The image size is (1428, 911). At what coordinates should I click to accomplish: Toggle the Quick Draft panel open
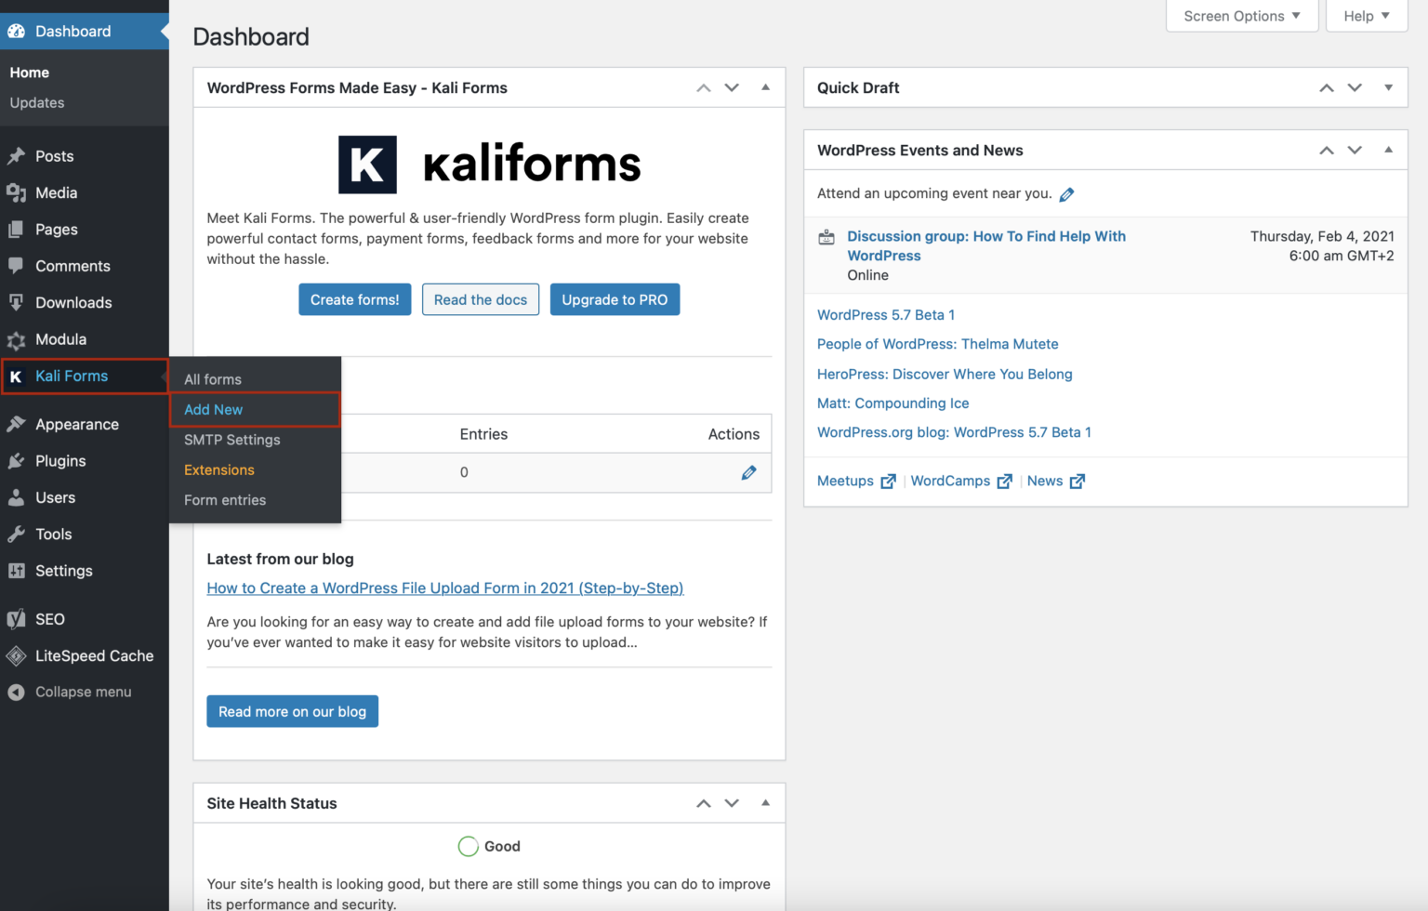pyautogui.click(x=1388, y=87)
